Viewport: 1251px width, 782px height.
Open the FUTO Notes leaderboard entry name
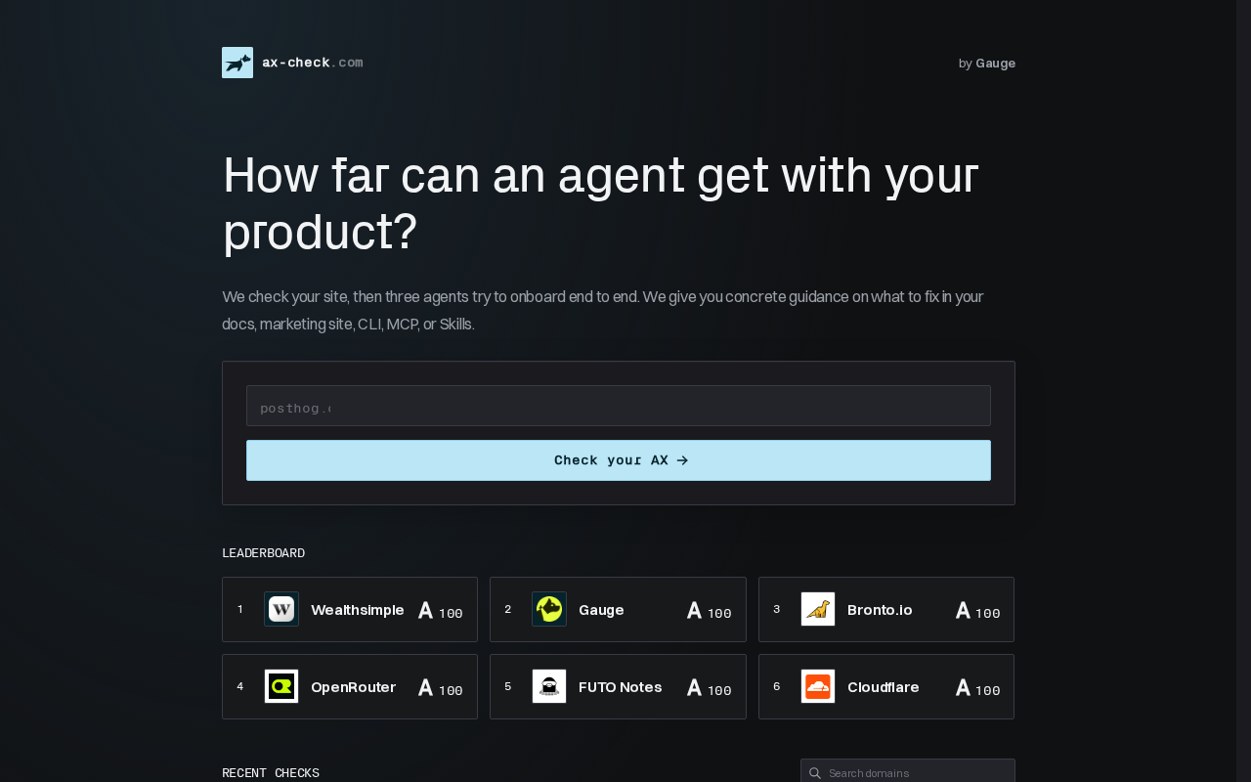620,687
